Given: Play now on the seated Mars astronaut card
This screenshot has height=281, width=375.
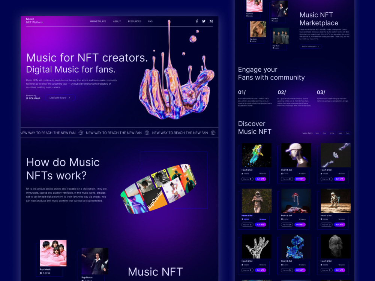Looking at the screenshot, I should coord(327,224).
